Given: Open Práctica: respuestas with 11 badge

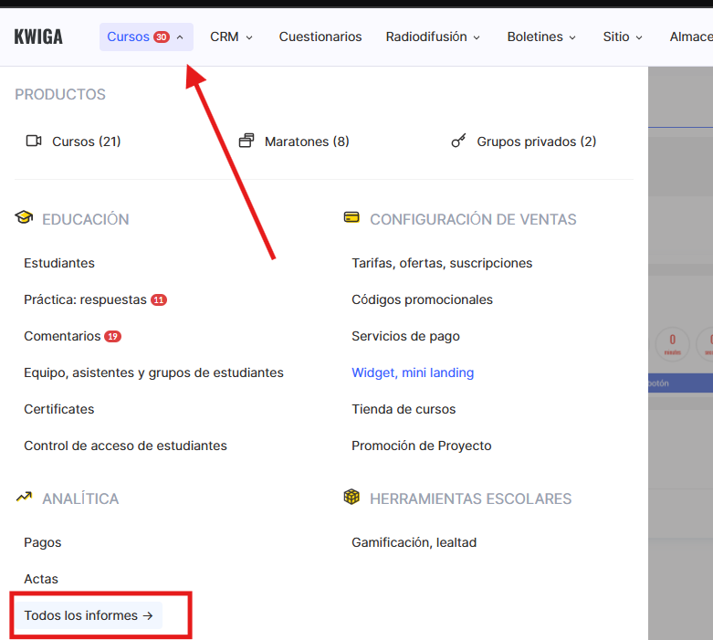Looking at the screenshot, I should pos(86,299).
